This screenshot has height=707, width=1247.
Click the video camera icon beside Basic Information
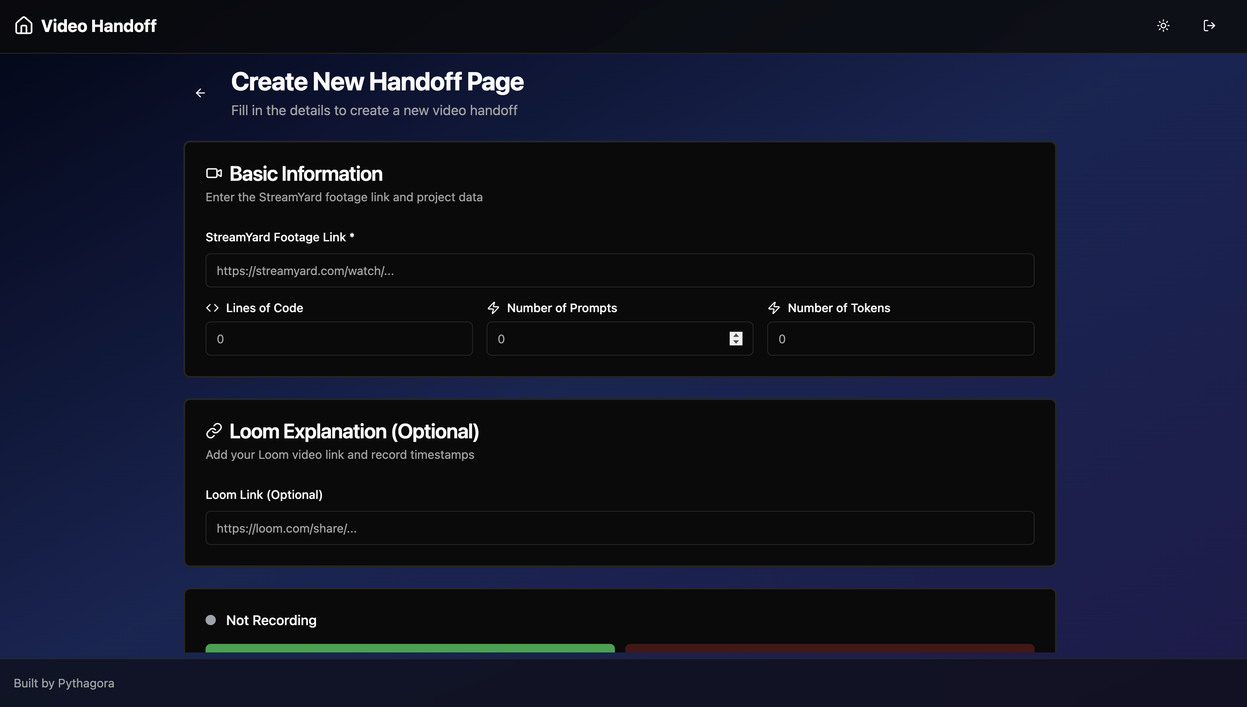point(214,174)
